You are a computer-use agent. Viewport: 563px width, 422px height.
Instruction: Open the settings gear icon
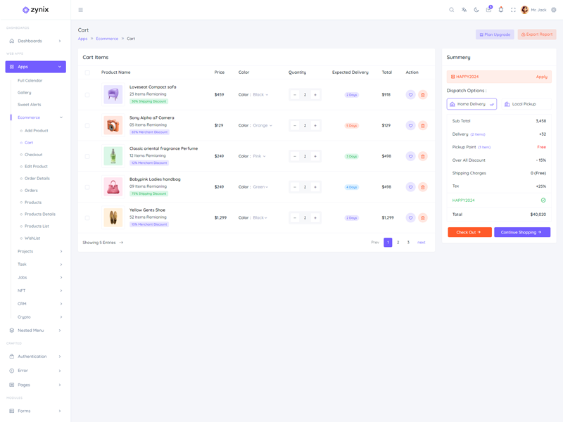click(554, 10)
